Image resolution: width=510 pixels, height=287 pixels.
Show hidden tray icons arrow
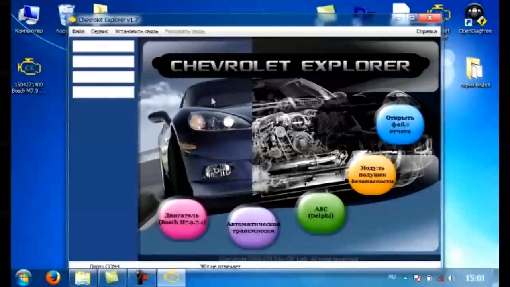point(406,278)
